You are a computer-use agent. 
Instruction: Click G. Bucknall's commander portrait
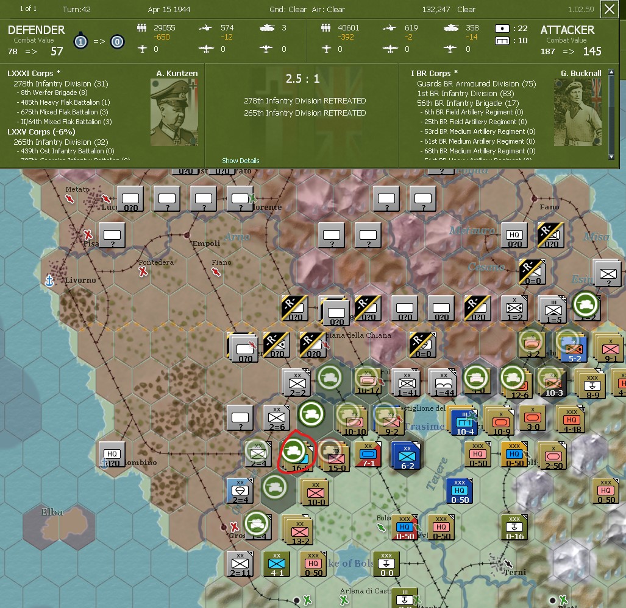pos(578,113)
